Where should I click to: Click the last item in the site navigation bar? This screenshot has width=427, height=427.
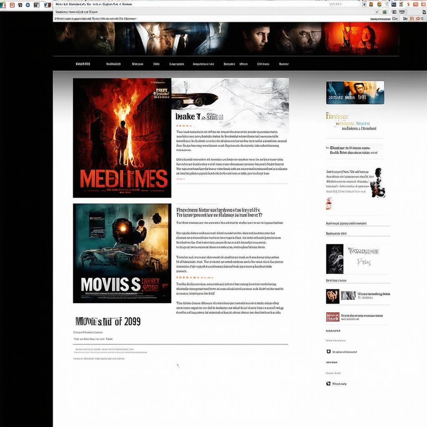tap(284, 64)
